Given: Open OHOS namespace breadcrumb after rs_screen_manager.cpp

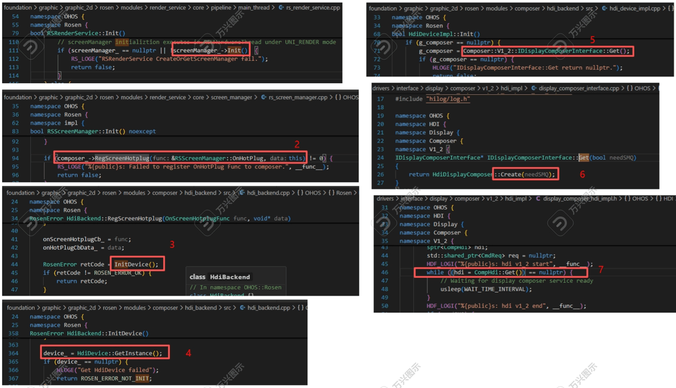Looking at the screenshot, I should point(346,97).
